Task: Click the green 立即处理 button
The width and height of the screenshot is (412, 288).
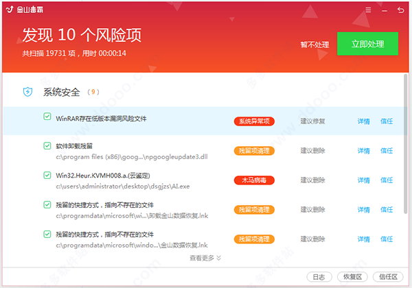Action: [367, 44]
